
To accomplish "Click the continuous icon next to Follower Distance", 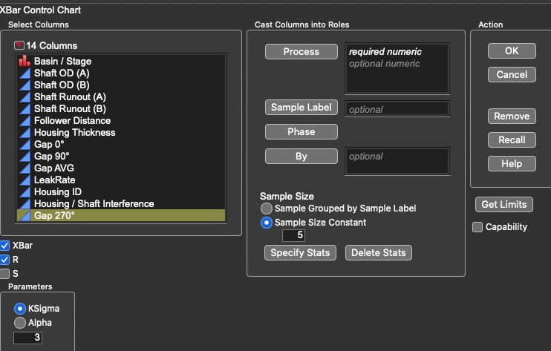I will [25, 121].
